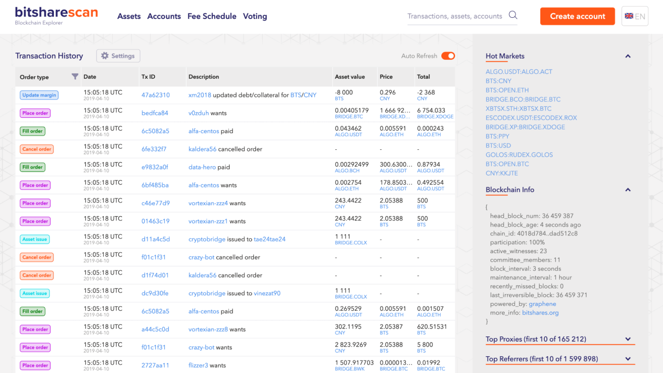The width and height of the screenshot is (663, 373).
Task: Open the Assets menu
Action: [x=129, y=16]
